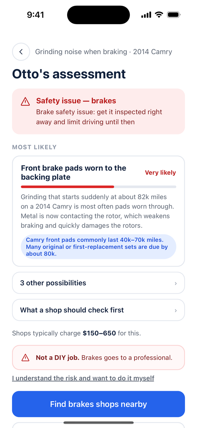Check the Wi-Fi status icon
This screenshot has width=197, height=428.
point(159,15)
